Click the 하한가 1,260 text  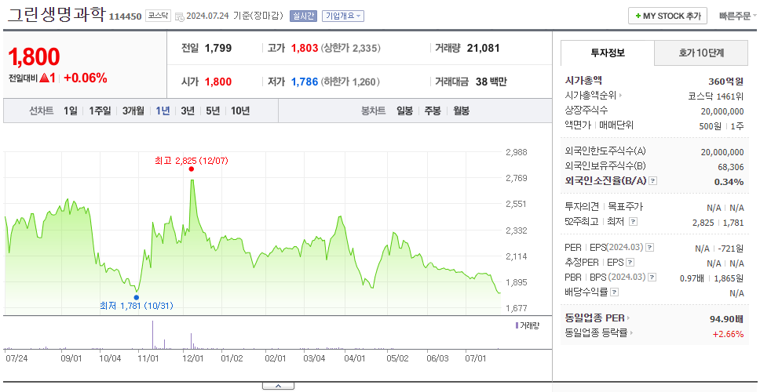pos(350,82)
